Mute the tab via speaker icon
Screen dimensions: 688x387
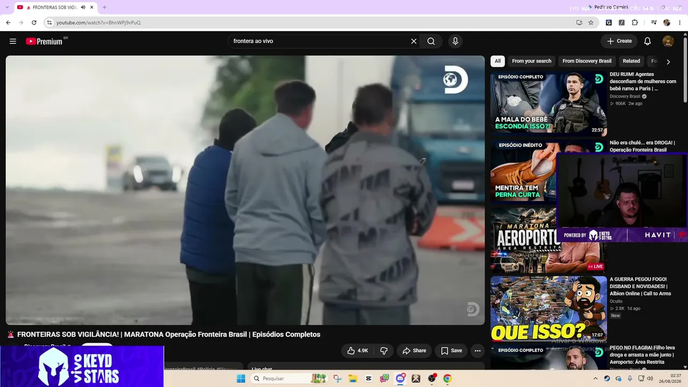click(x=83, y=8)
